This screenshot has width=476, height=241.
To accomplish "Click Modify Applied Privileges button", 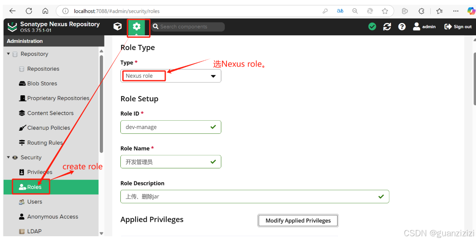I will pos(298,221).
